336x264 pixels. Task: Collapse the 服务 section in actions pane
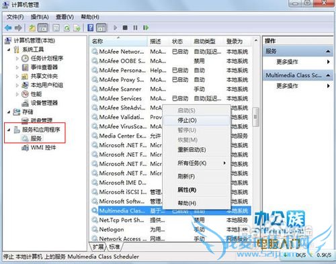(x=328, y=51)
